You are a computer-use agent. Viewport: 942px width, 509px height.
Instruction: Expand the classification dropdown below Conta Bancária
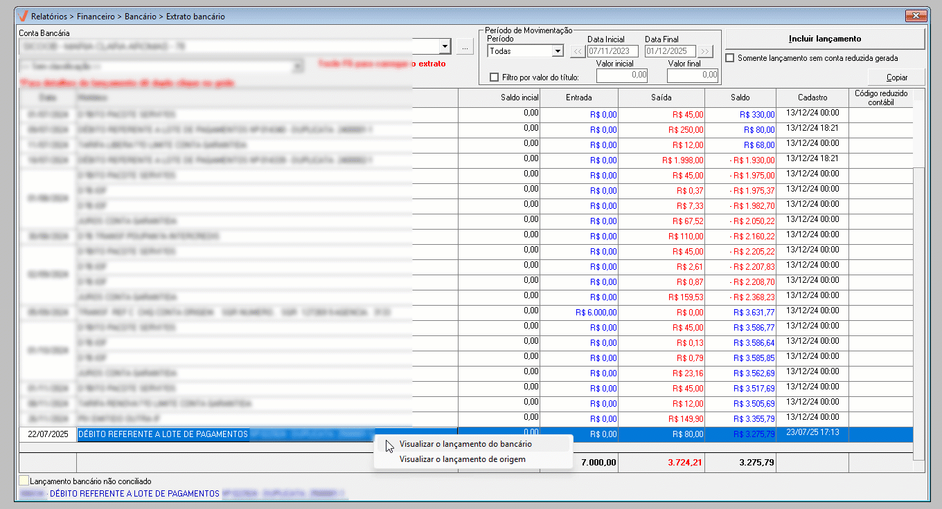click(298, 66)
